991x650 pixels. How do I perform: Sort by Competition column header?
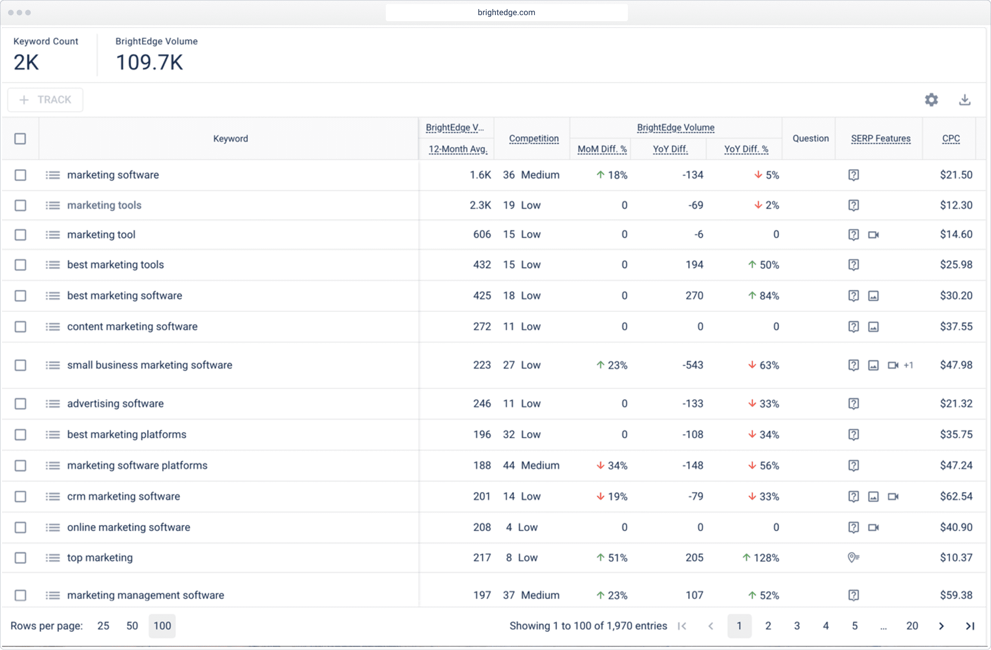point(534,139)
